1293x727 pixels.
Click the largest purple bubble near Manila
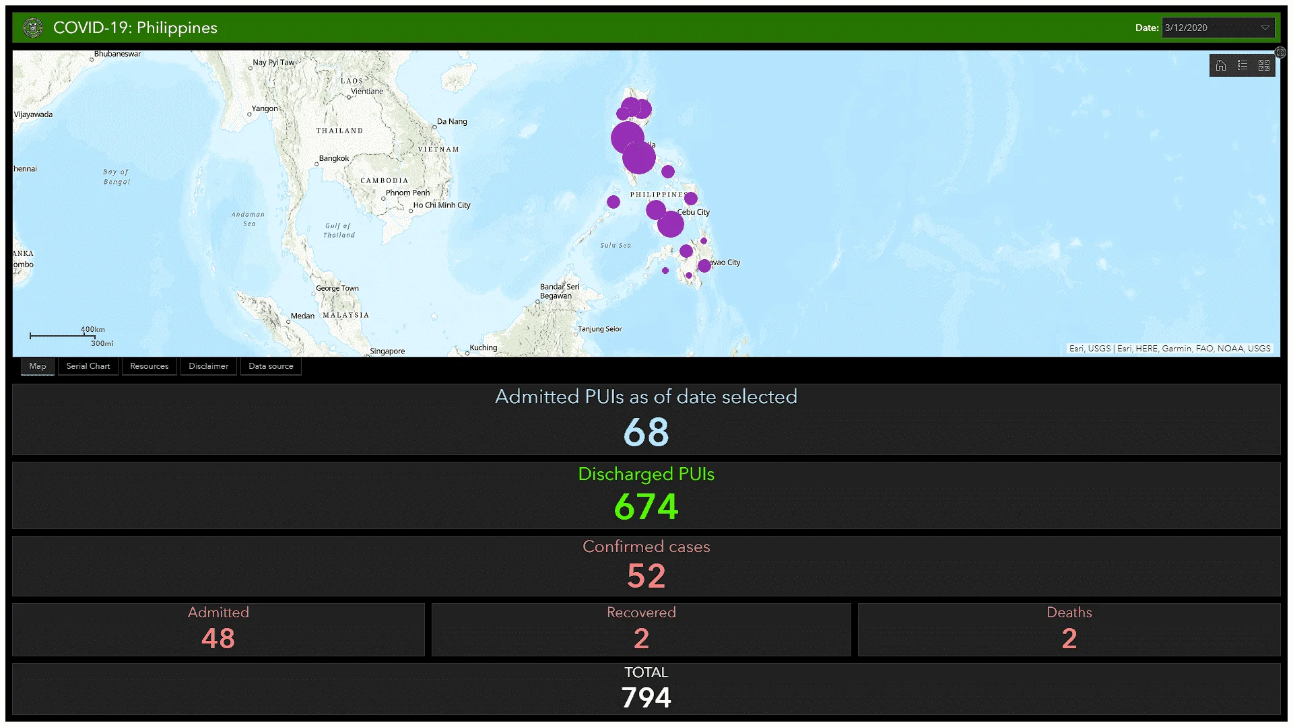pyautogui.click(x=638, y=158)
